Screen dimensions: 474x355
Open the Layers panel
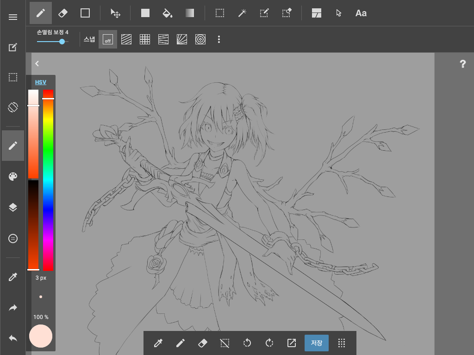click(x=13, y=208)
